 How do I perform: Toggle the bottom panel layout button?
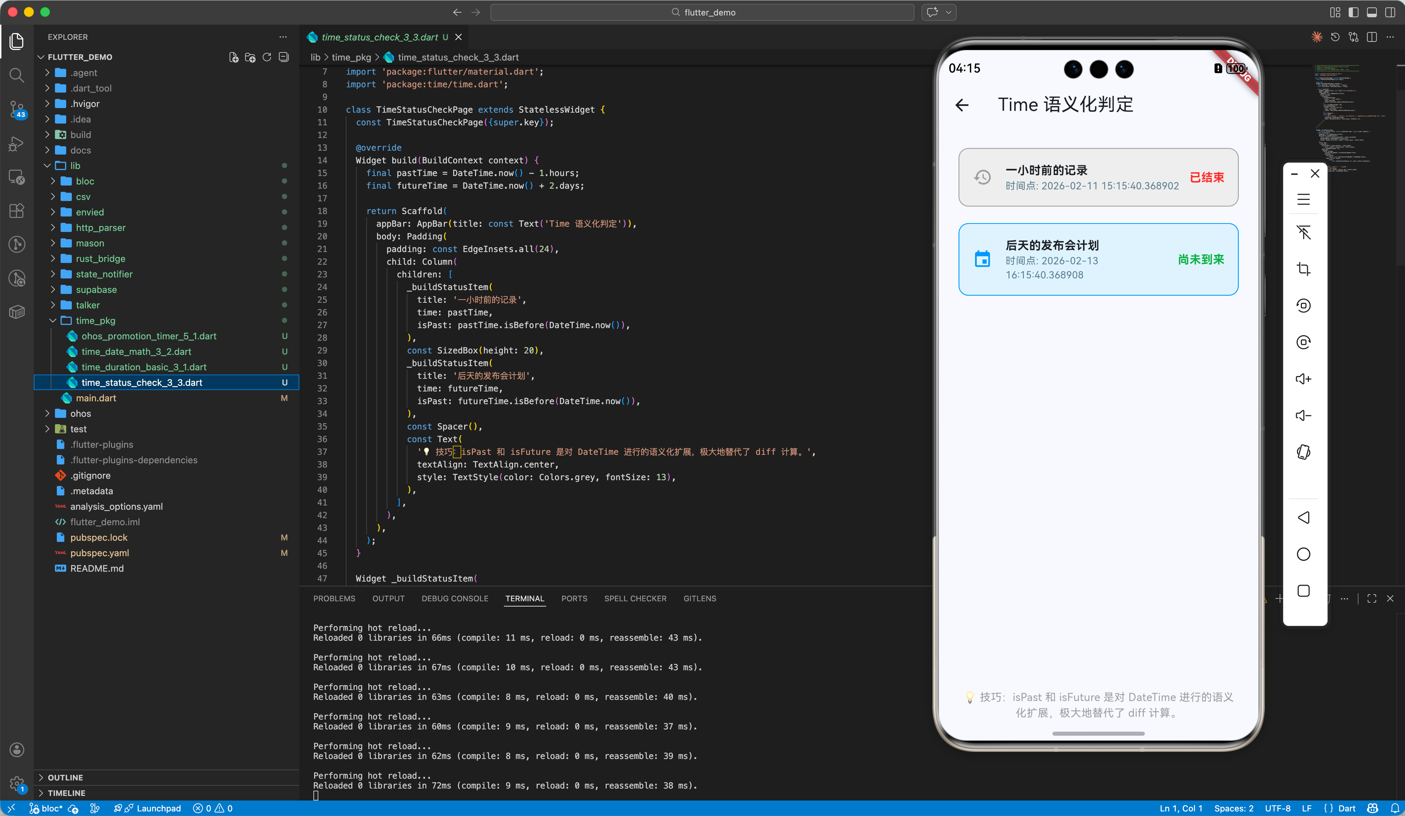(1372, 12)
